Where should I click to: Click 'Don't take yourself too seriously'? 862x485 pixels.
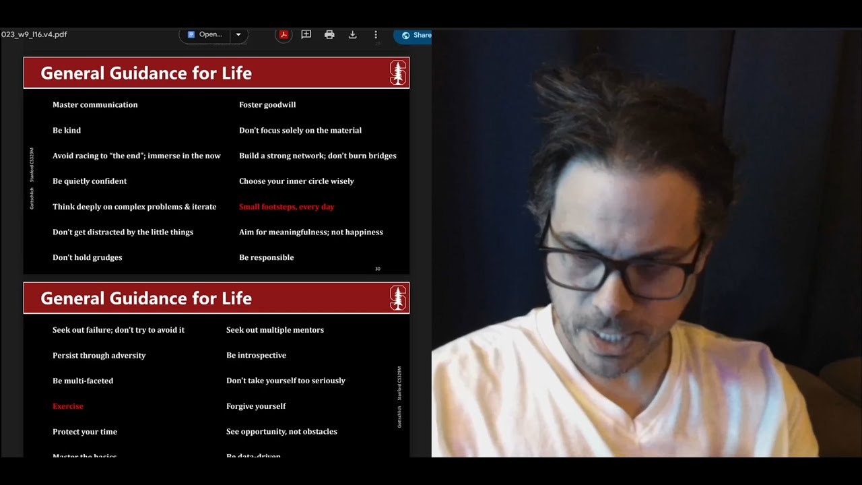point(286,381)
